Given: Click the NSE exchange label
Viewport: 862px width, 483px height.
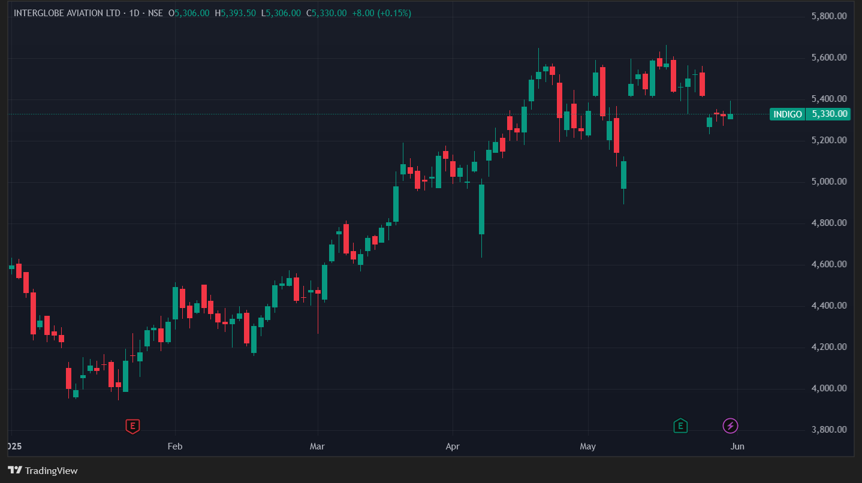Looking at the screenshot, I should click(155, 13).
